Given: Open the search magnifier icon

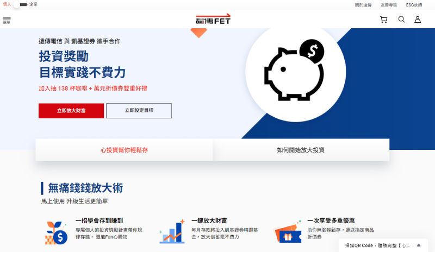Looking at the screenshot, I should pos(401,20).
